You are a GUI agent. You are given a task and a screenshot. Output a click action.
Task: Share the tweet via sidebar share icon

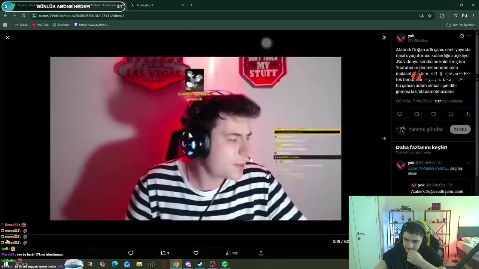(467, 114)
